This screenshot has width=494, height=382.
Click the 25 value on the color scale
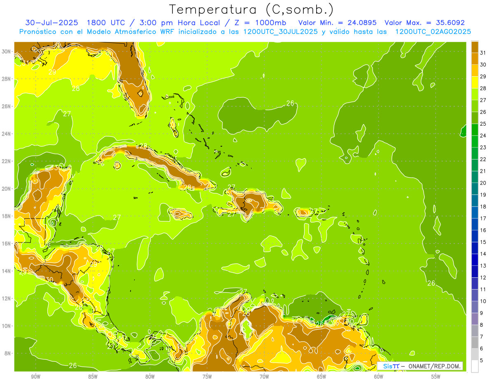483,124
